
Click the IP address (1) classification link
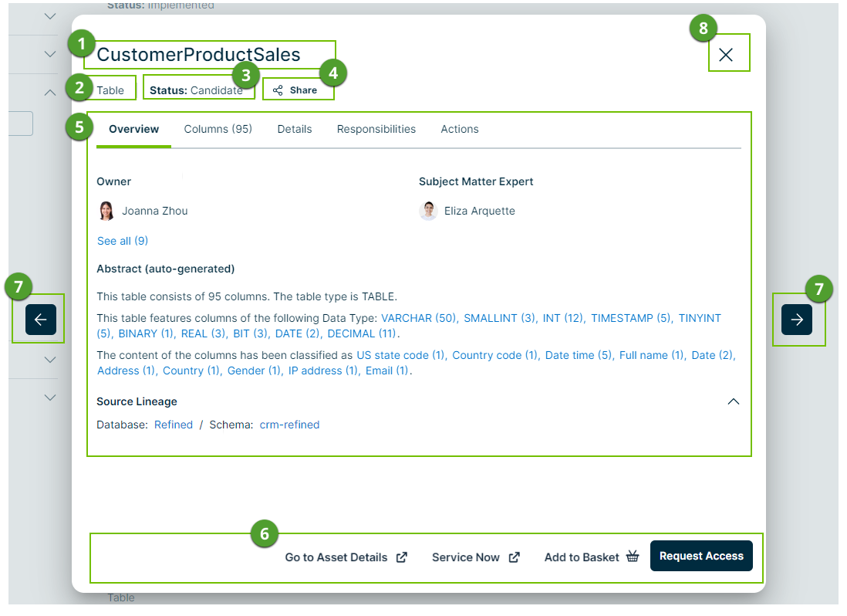click(324, 371)
